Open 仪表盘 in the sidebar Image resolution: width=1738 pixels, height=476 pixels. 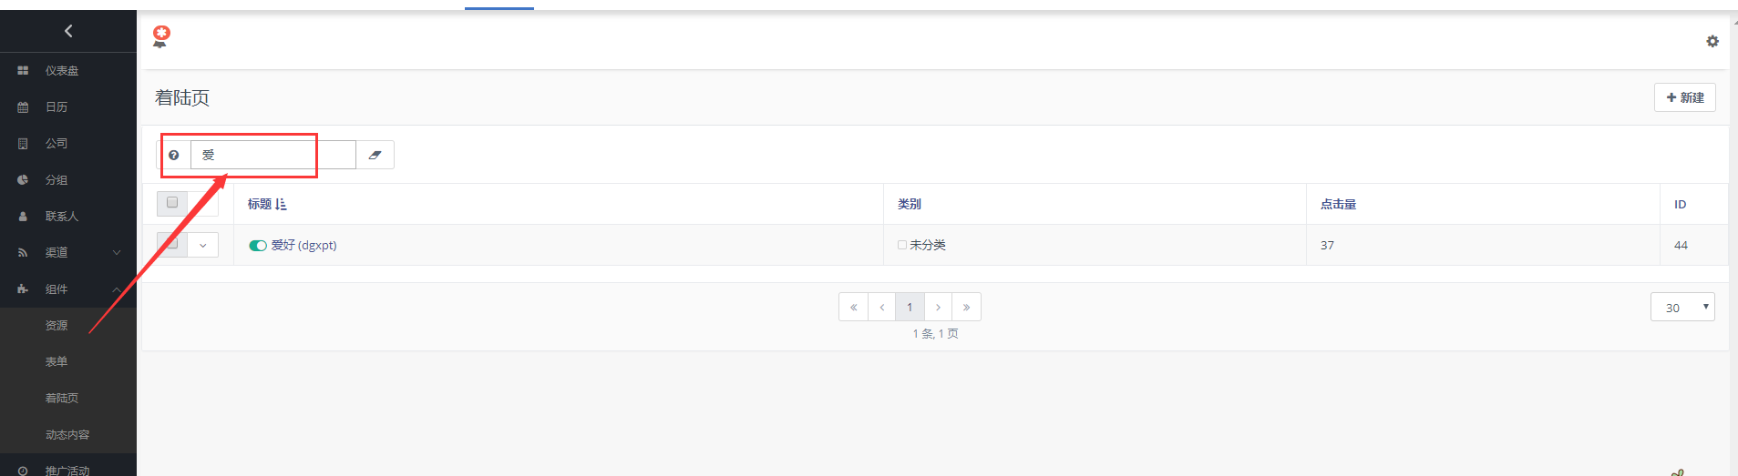(62, 71)
